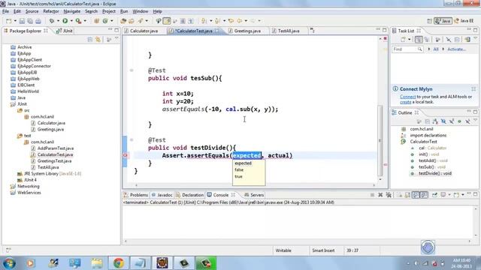The width and height of the screenshot is (481, 270).
Task: Click the New Java Package toolbar icon
Action: pos(97,21)
